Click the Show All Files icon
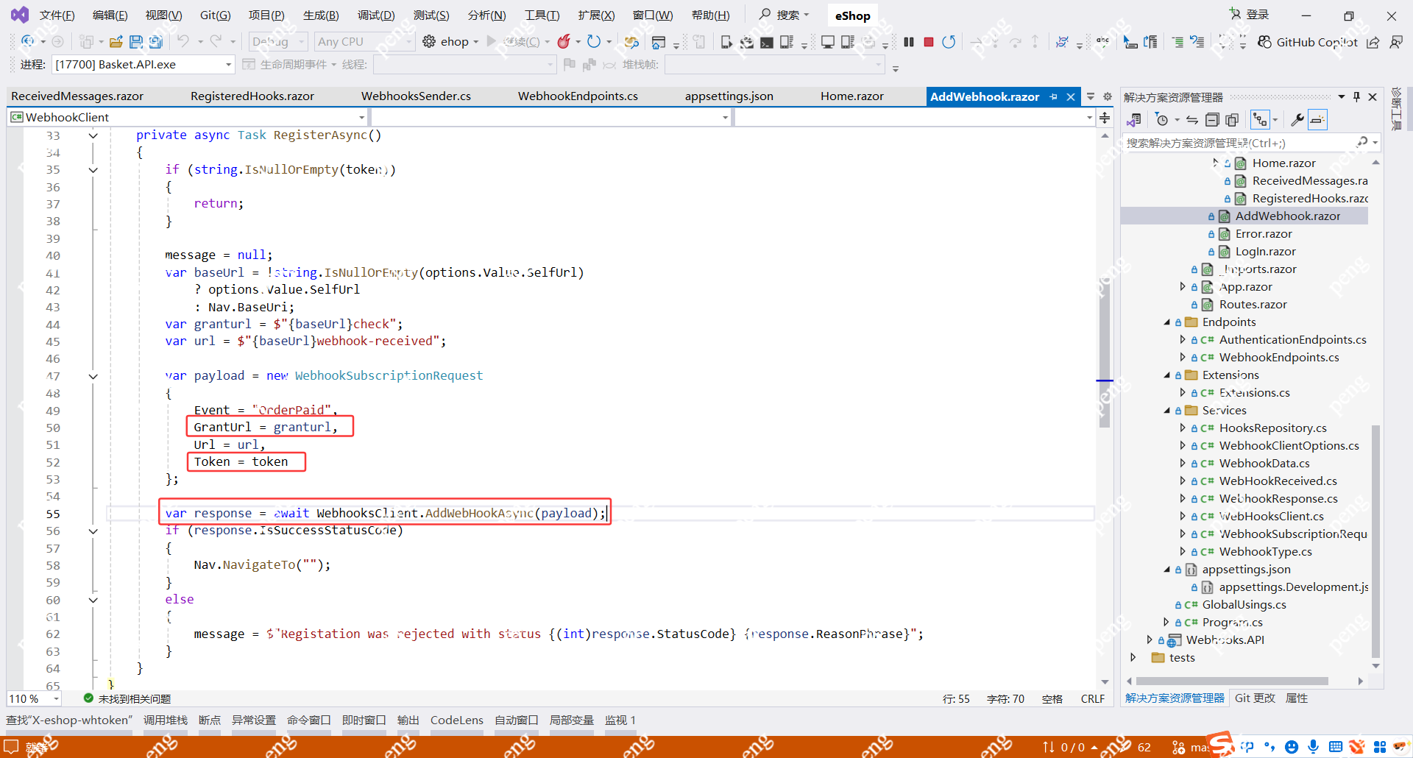 [1232, 119]
